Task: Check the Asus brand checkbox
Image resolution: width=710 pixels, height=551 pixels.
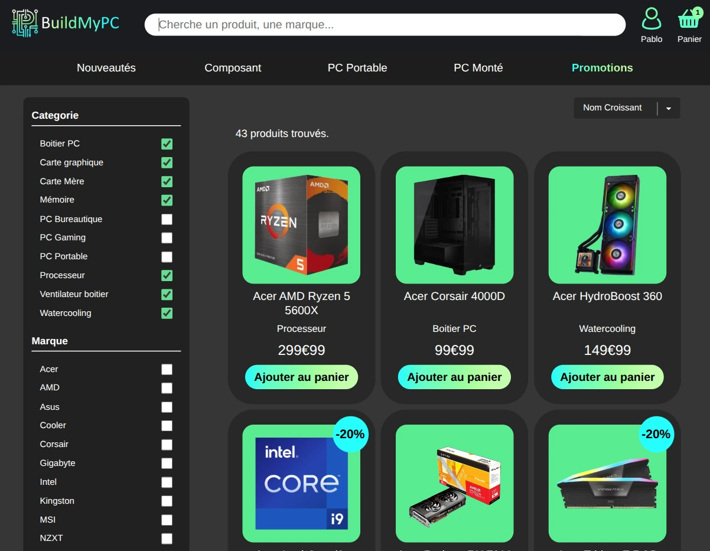Action: pos(167,407)
